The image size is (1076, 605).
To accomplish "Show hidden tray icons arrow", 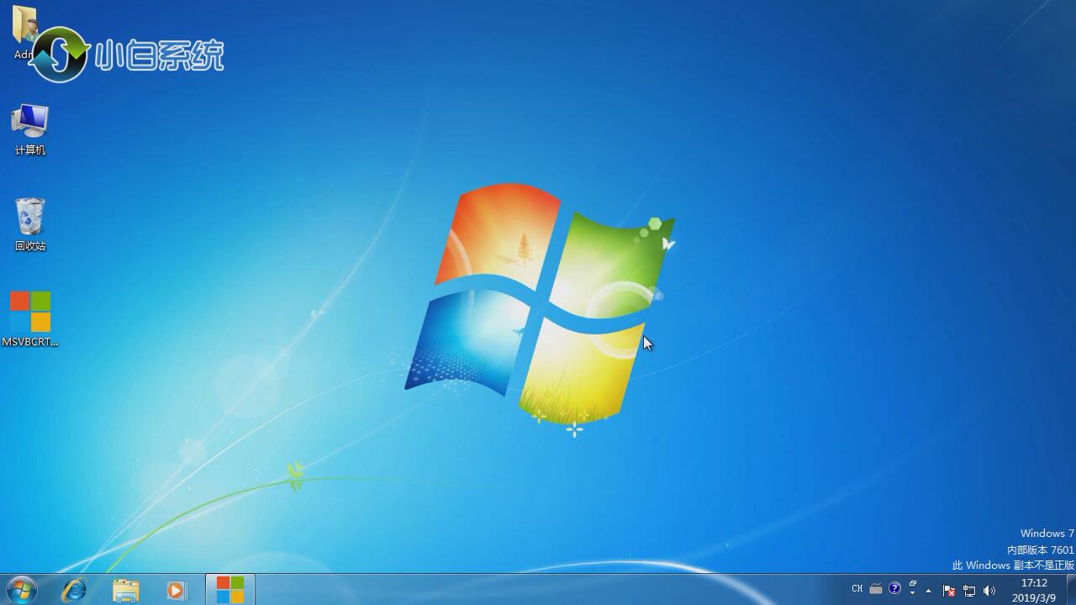I will (x=929, y=591).
